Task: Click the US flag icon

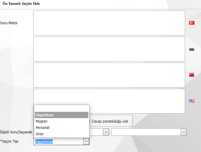Action: click(192, 101)
